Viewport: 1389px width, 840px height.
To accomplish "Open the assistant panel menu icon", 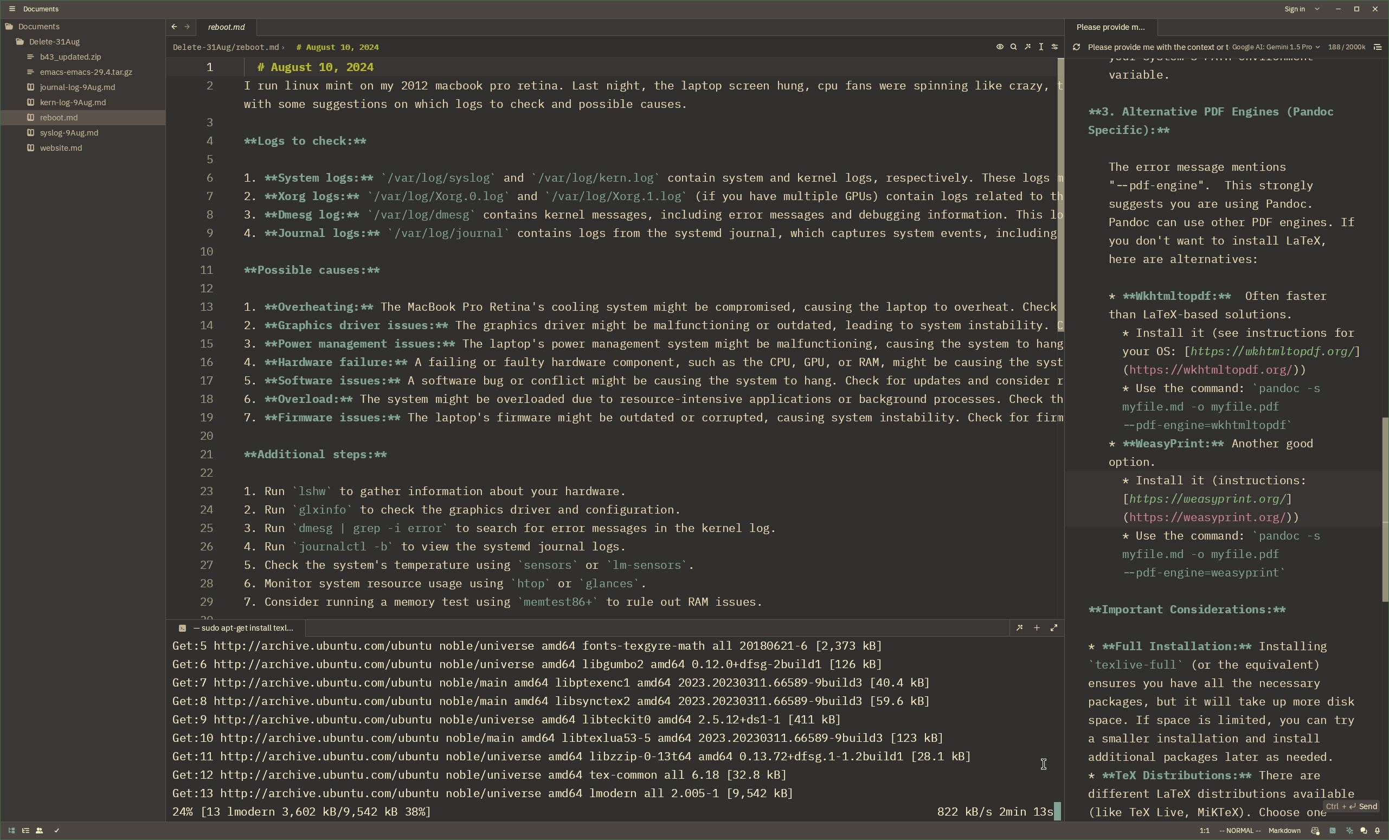I will pos(1378,47).
